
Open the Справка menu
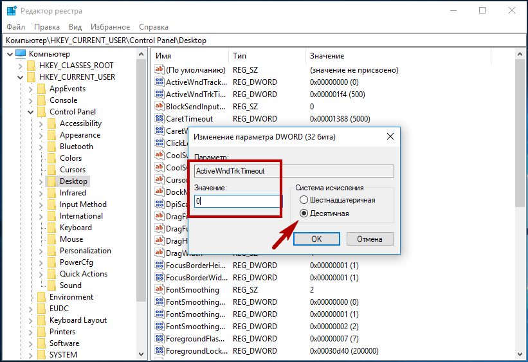154,27
